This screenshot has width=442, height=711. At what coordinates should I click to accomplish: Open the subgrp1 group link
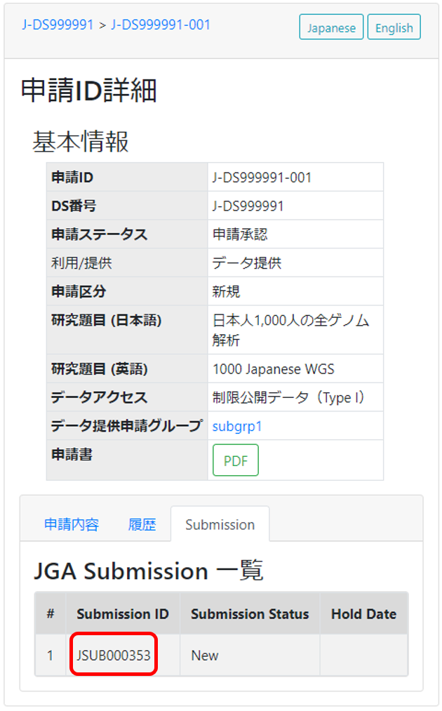point(237,426)
